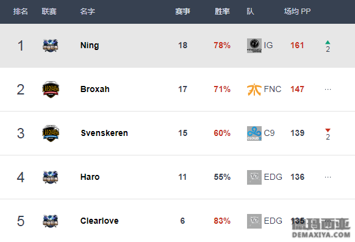Click the LPL league icon beside Ning

coord(51,46)
